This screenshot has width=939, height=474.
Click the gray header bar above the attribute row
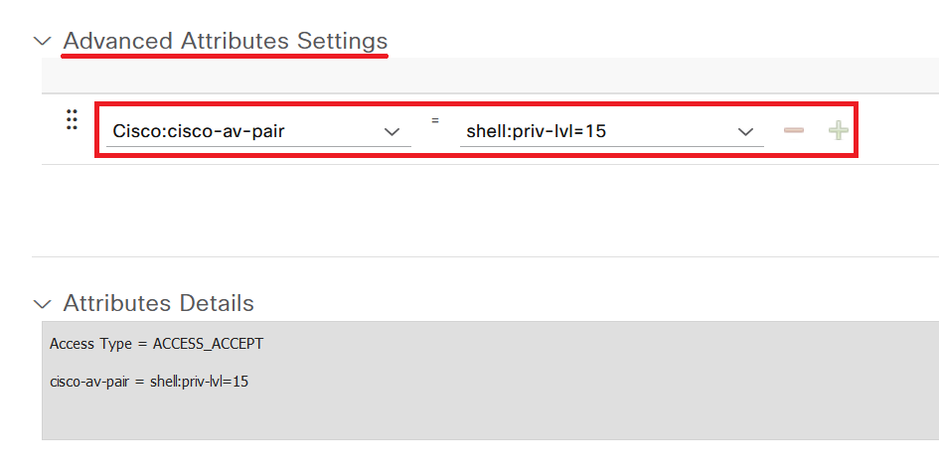(x=490, y=76)
